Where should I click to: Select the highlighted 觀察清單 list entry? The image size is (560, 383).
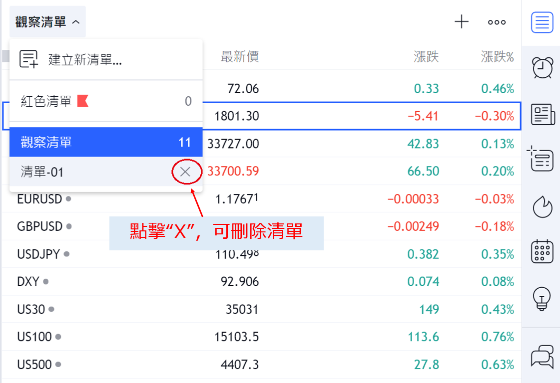tap(106, 142)
